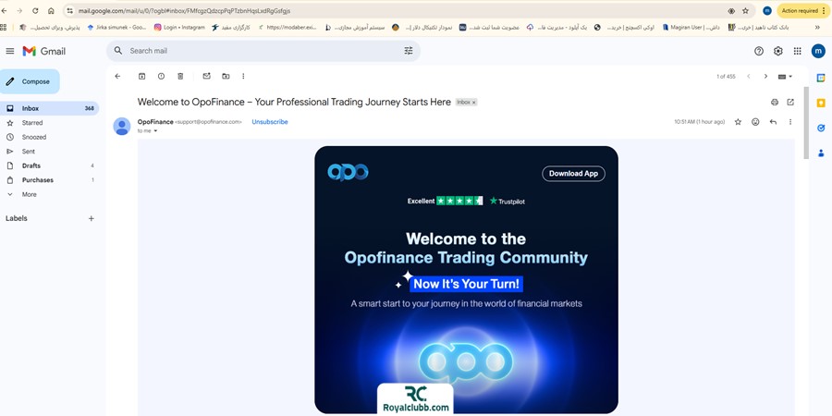Click the Move to folder icon

click(x=226, y=77)
